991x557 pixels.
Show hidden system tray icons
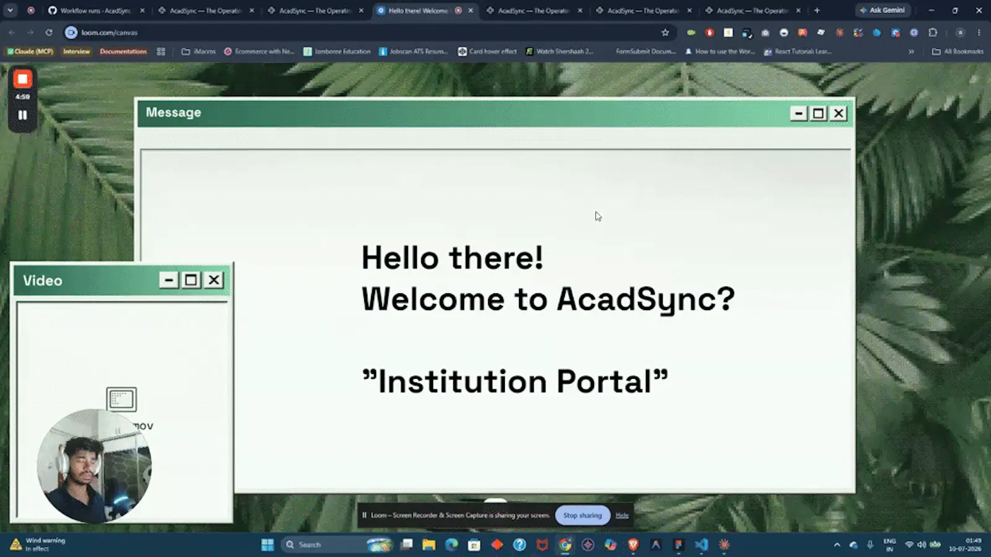(x=837, y=545)
